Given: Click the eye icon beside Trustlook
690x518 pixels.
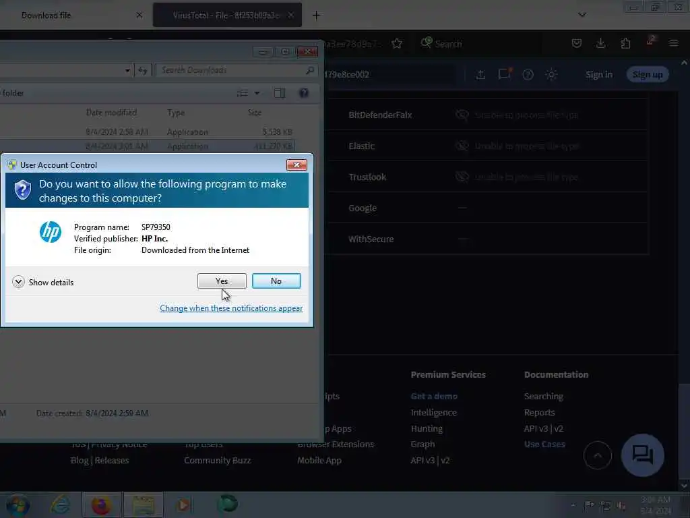Looking at the screenshot, I should click(462, 177).
